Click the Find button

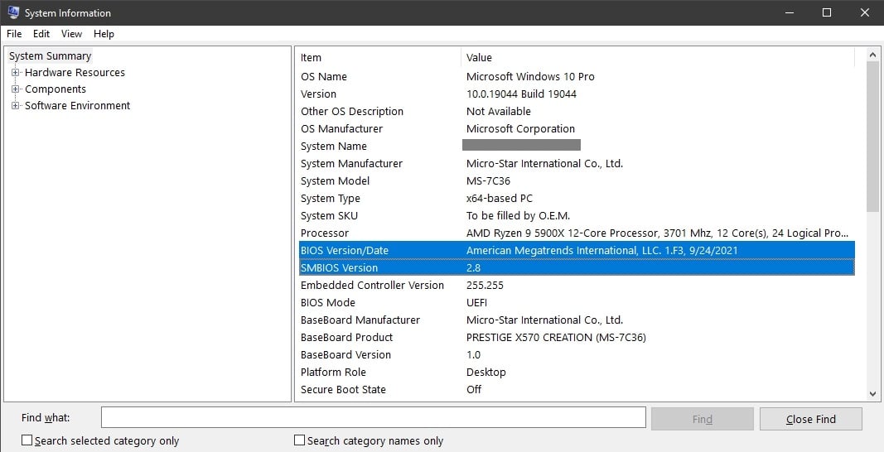(x=702, y=419)
